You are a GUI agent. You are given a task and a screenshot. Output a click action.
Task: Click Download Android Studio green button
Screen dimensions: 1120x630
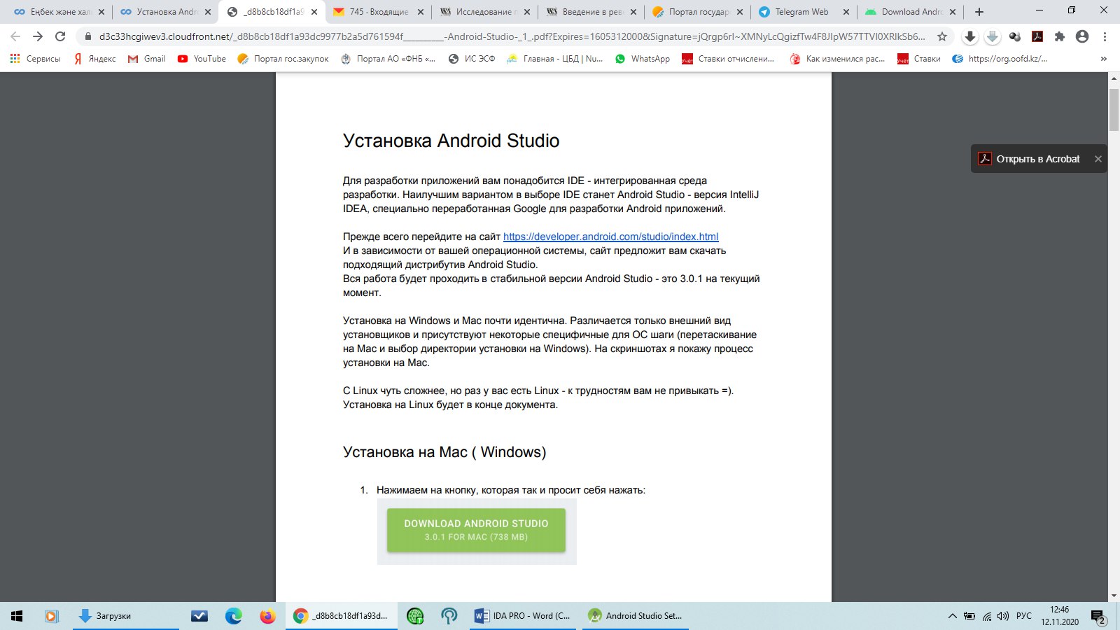pyautogui.click(x=476, y=530)
